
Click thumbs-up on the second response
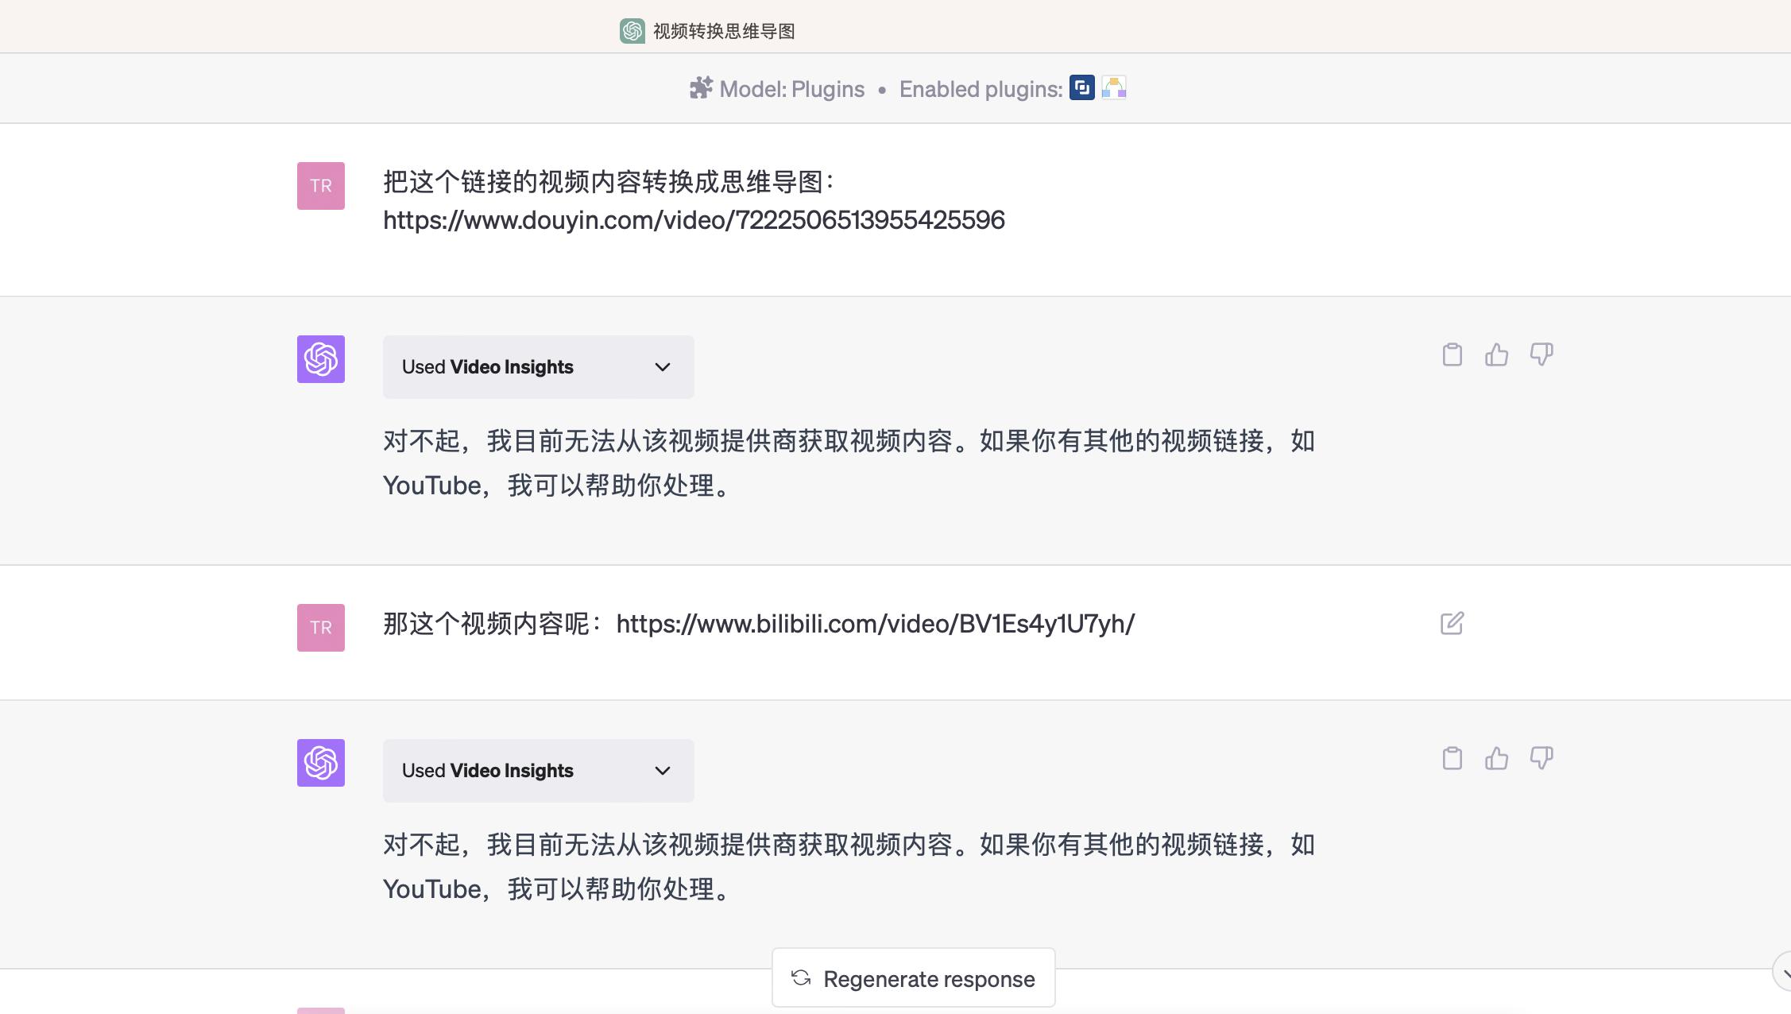[x=1496, y=759]
